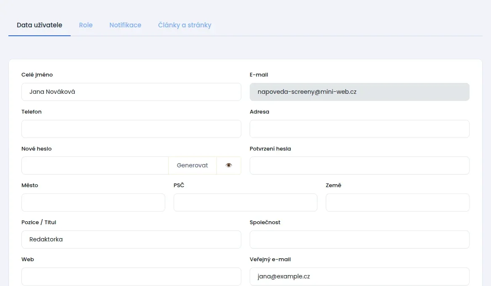491x286 pixels.
Task: Click the Veřejný e-mail label
Action: pyautogui.click(x=270, y=260)
